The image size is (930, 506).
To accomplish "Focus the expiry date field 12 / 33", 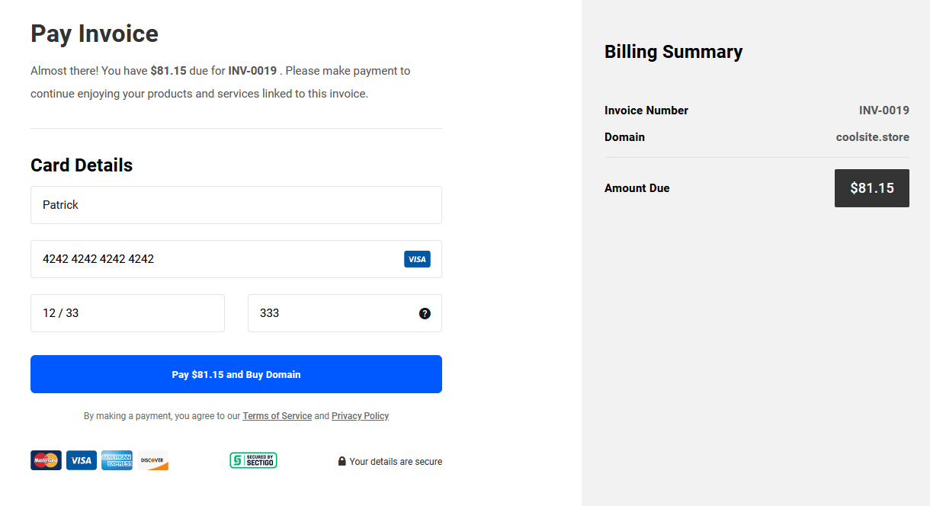I will tap(127, 313).
